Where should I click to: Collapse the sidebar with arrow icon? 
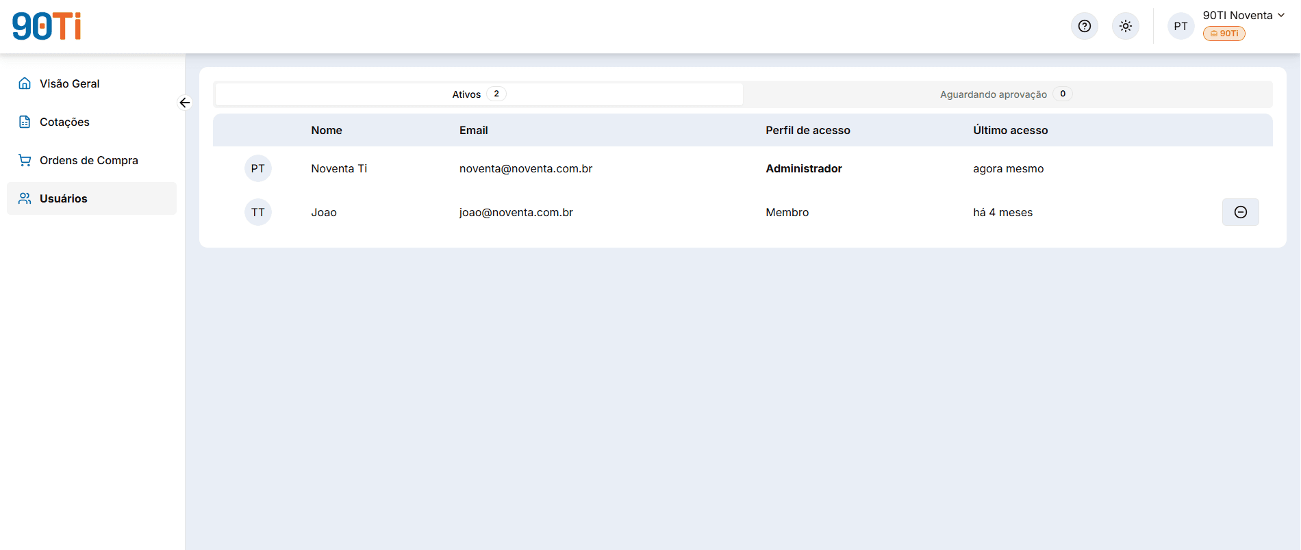[x=185, y=103]
